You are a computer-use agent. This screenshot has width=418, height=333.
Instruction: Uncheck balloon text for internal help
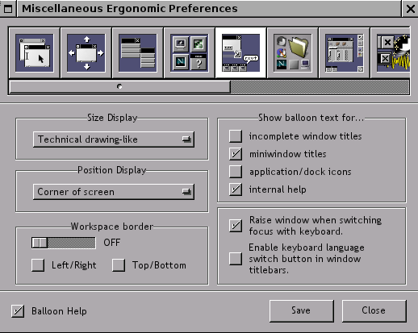point(236,189)
